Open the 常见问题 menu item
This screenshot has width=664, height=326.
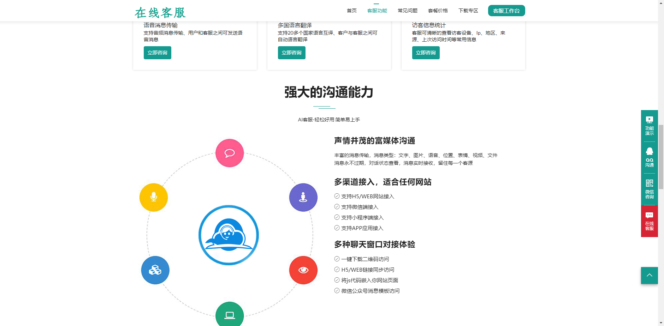[407, 11]
